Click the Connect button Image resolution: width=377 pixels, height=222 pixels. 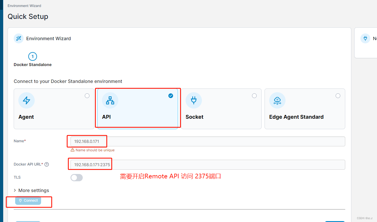coord(28,200)
